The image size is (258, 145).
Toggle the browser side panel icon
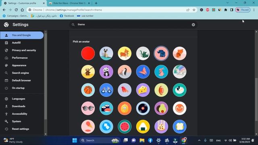tap(232, 10)
